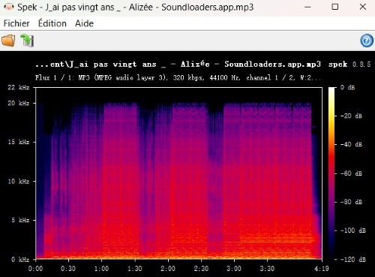The width and height of the screenshot is (375, 277).
Task: Open the Help/About blue question icon
Action: point(367,41)
